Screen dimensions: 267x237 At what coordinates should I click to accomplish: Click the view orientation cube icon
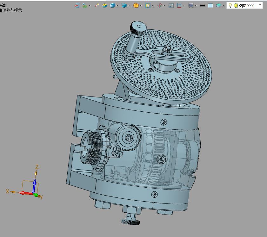[x=124, y=6]
